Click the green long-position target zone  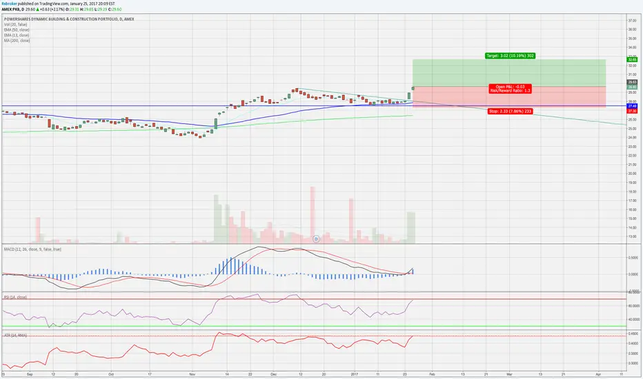[x=509, y=73]
